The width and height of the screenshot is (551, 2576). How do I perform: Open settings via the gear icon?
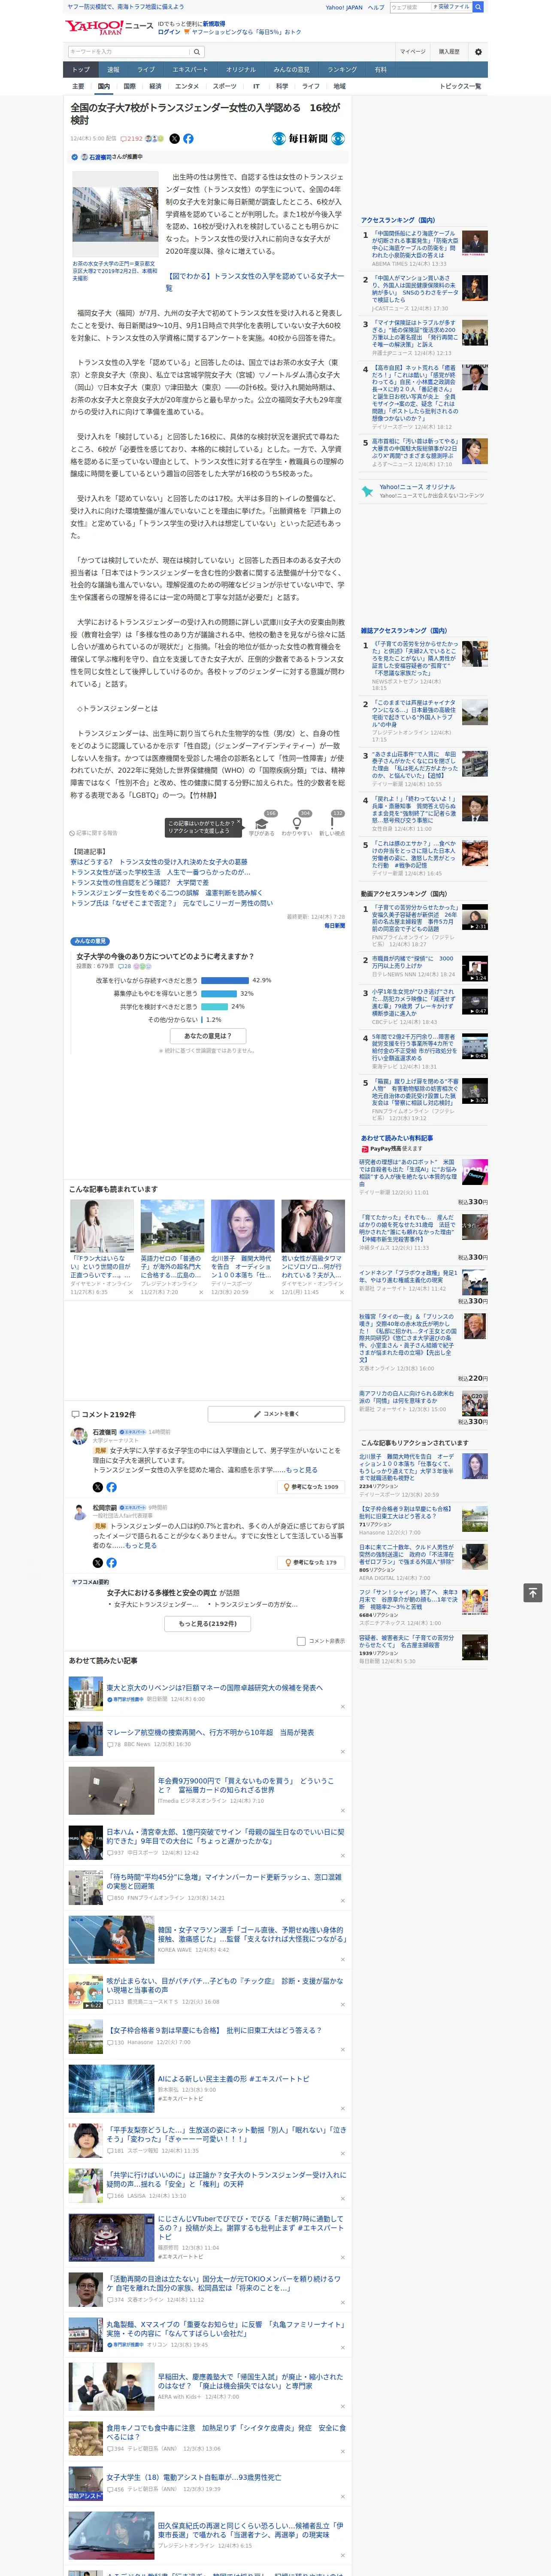[x=477, y=51]
